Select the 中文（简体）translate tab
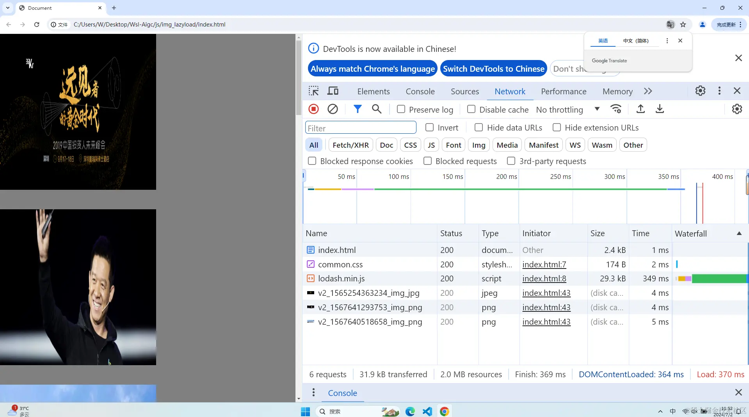This screenshot has height=417, width=749. click(636, 41)
